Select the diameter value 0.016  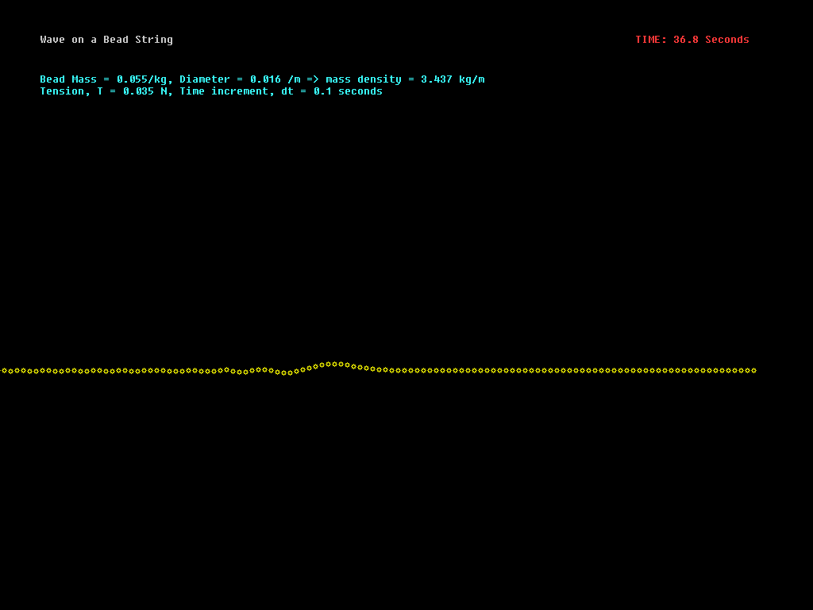tap(265, 79)
